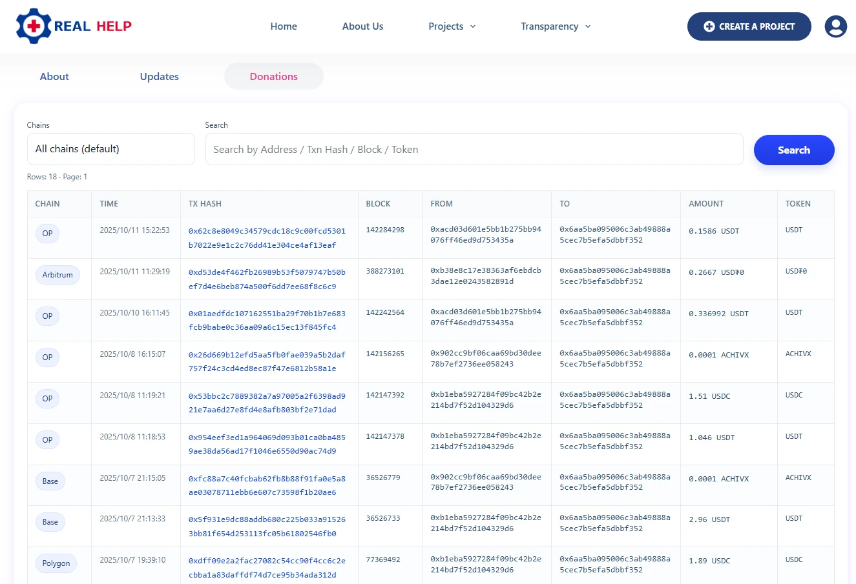
Task: Click the plus icon in Create a Project
Action: (709, 26)
